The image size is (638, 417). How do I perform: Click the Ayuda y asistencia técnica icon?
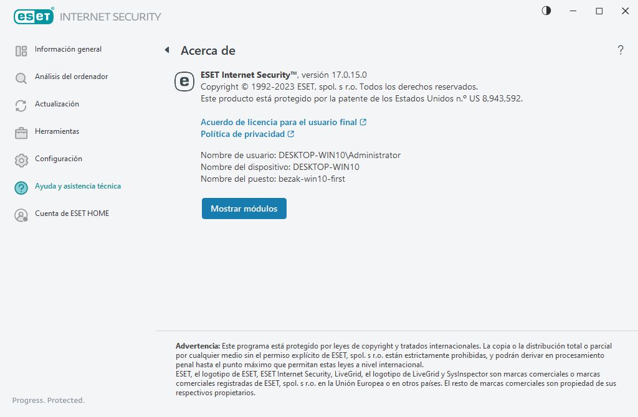coord(21,188)
